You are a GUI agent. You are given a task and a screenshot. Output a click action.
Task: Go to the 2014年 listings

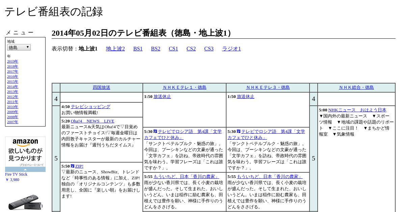pyautogui.click(x=12, y=87)
